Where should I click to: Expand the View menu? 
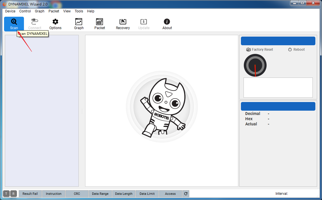coord(67,11)
